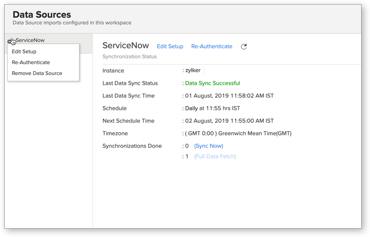This screenshot has height=237, width=370.
Task: Click the Next Schedule Time label
Action: point(129,121)
